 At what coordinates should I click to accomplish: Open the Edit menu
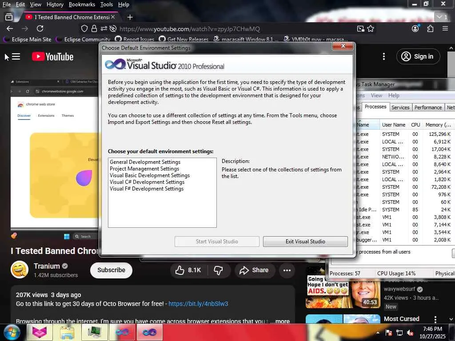(20, 4)
